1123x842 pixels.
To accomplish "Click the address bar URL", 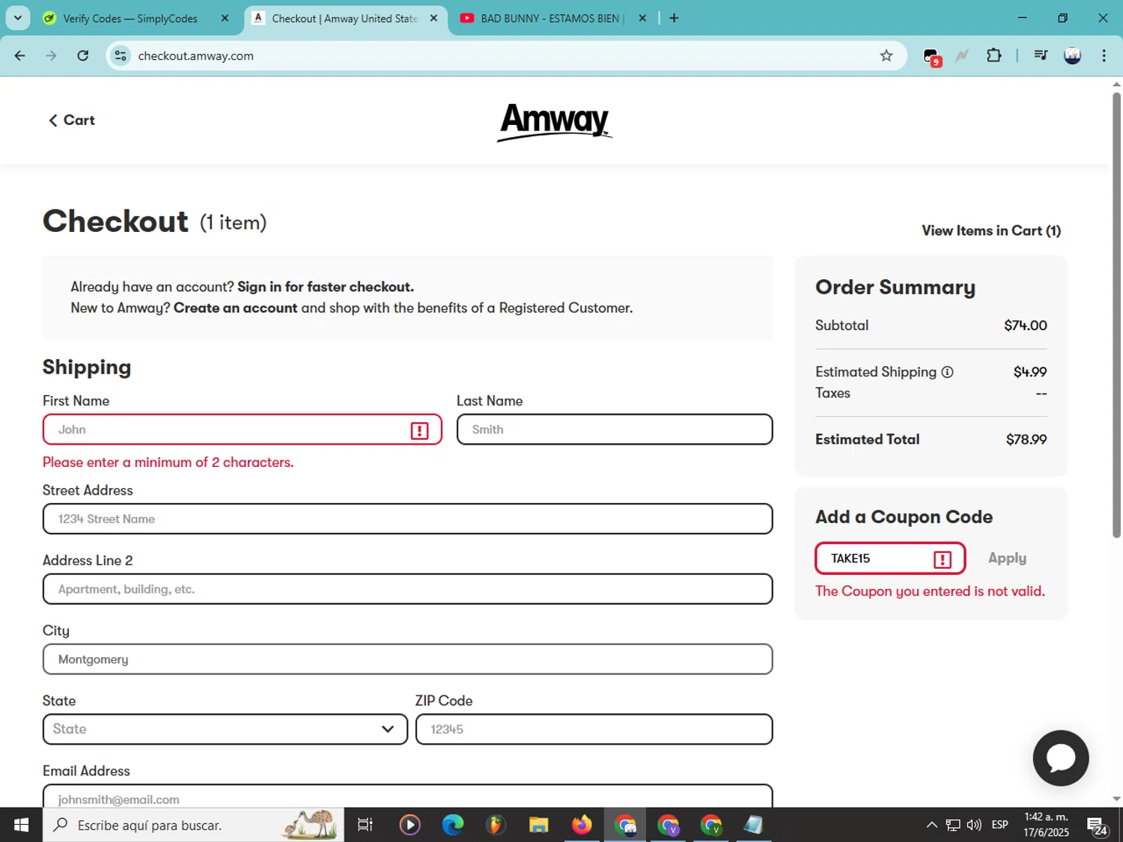I will coord(195,55).
